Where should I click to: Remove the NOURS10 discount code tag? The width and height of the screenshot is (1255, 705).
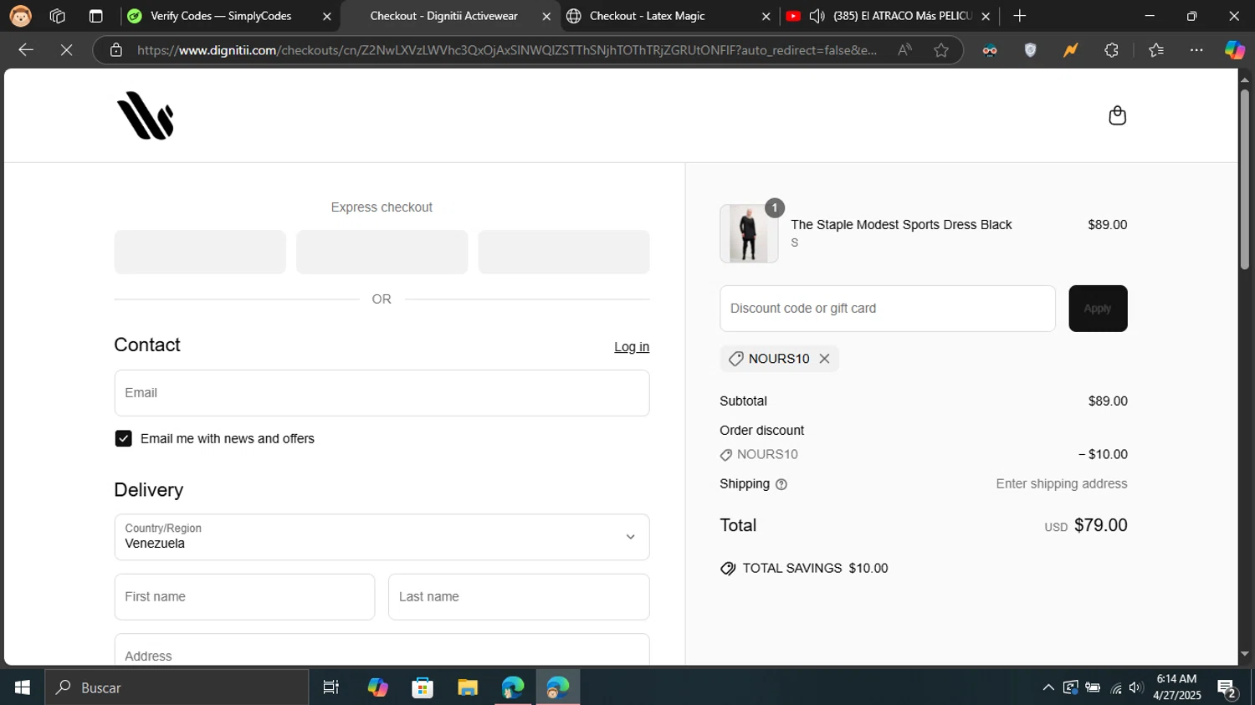pyautogui.click(x=824, y=359)
